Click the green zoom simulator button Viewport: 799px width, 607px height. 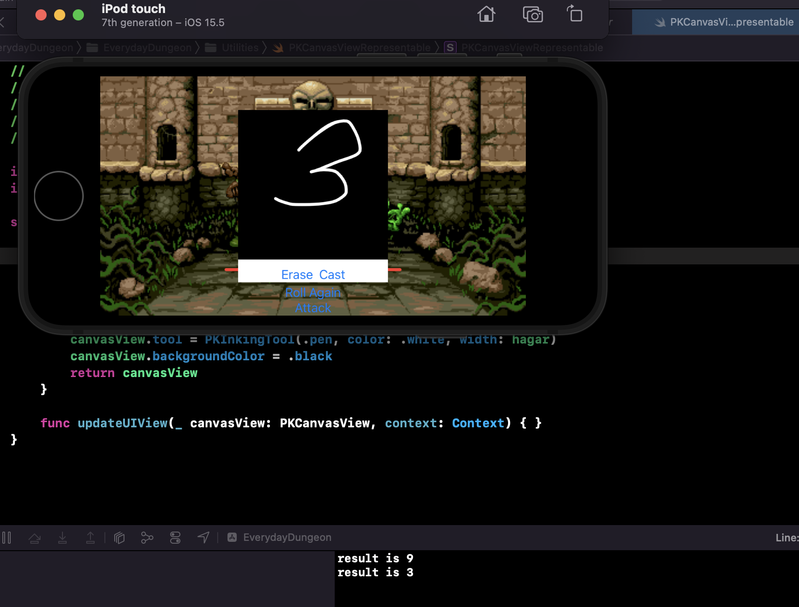(78, 15)
